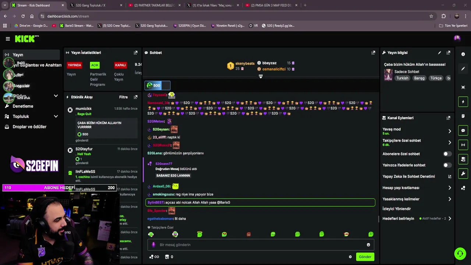
Task: Open the browser extensions puzzle icon
Action: point(443,16)
